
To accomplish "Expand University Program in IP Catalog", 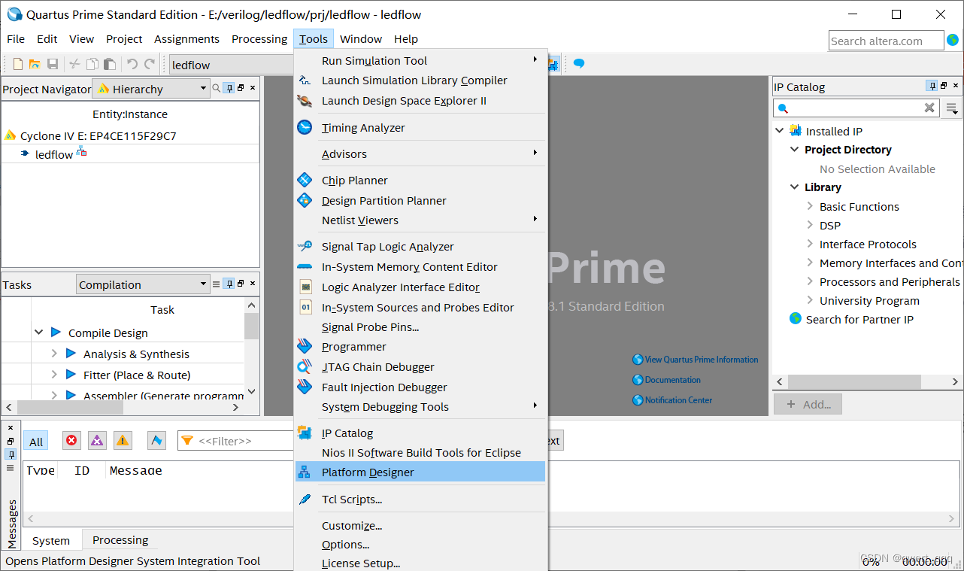I will 810,300.
